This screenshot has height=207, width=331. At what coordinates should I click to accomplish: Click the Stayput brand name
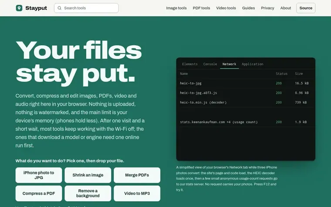(x=36, y=8)
